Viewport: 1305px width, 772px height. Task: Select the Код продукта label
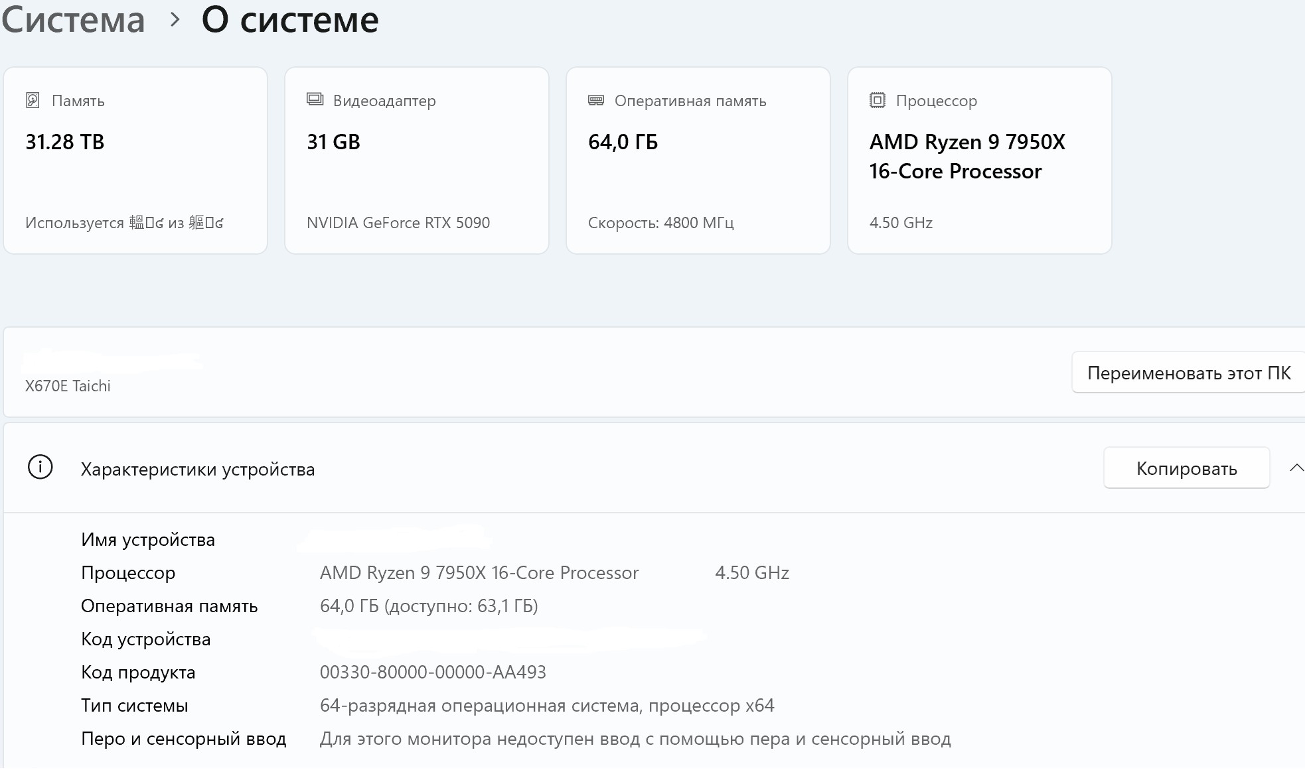(x=138, y=673)
